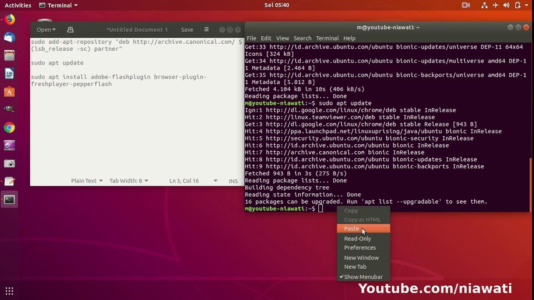
Task: Open the Terminal app menu in top bar
Action: (58, 5)
